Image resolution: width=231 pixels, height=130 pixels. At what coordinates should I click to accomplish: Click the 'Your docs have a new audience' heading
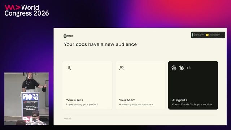100,44
